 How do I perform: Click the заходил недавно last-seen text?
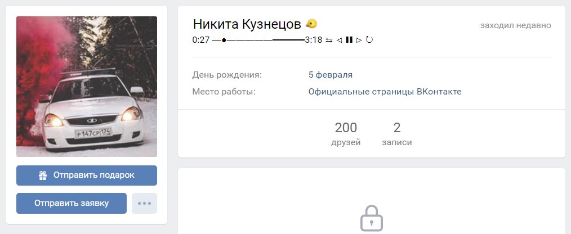(516, 25)
